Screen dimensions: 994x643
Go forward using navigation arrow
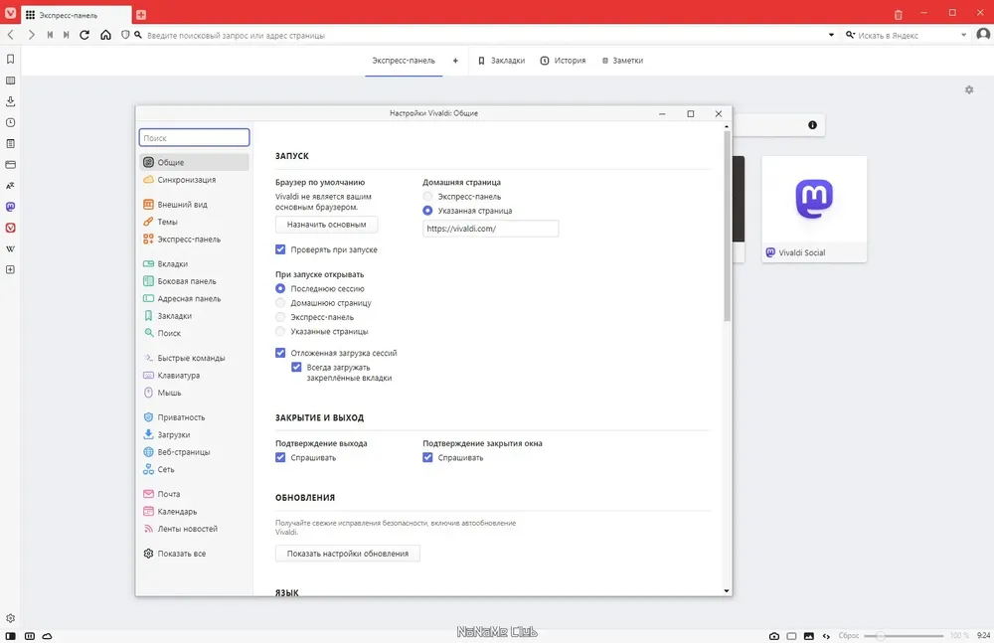(31, 35)
